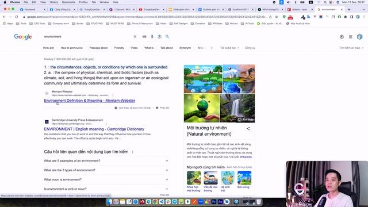The image size is (368, 207).
Task: Expand 'What are the 3 types of environment?'
Action: point(106,170)
